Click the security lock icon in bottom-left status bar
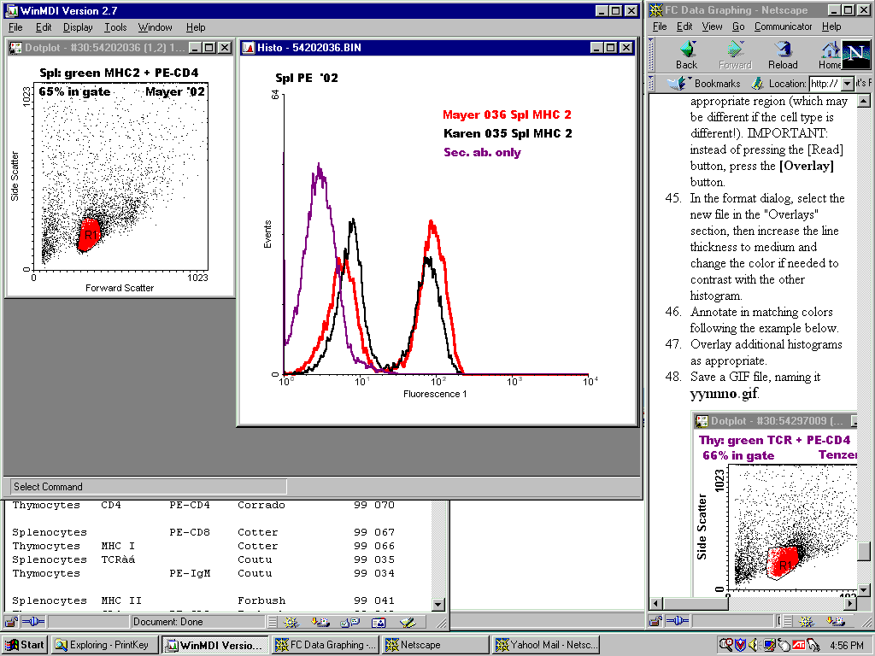875x656 pixels. click(11, 623)
